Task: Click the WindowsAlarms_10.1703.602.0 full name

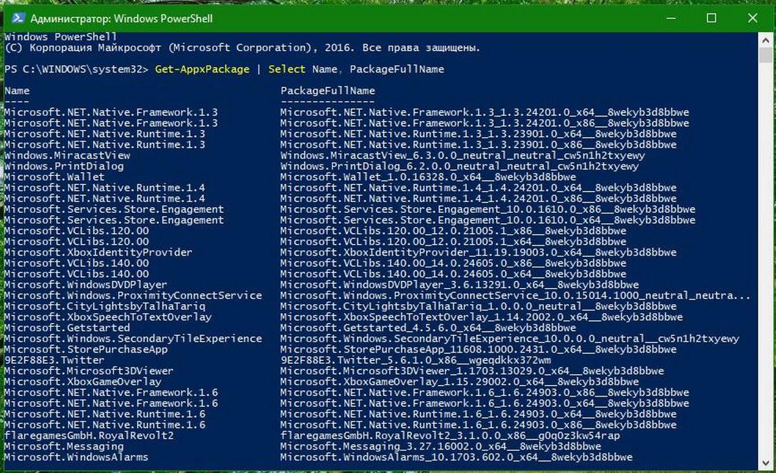Action: click(457, 457)
